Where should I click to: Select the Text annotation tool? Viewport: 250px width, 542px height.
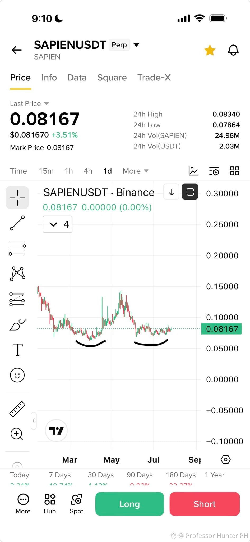click(x=17, y=350)
